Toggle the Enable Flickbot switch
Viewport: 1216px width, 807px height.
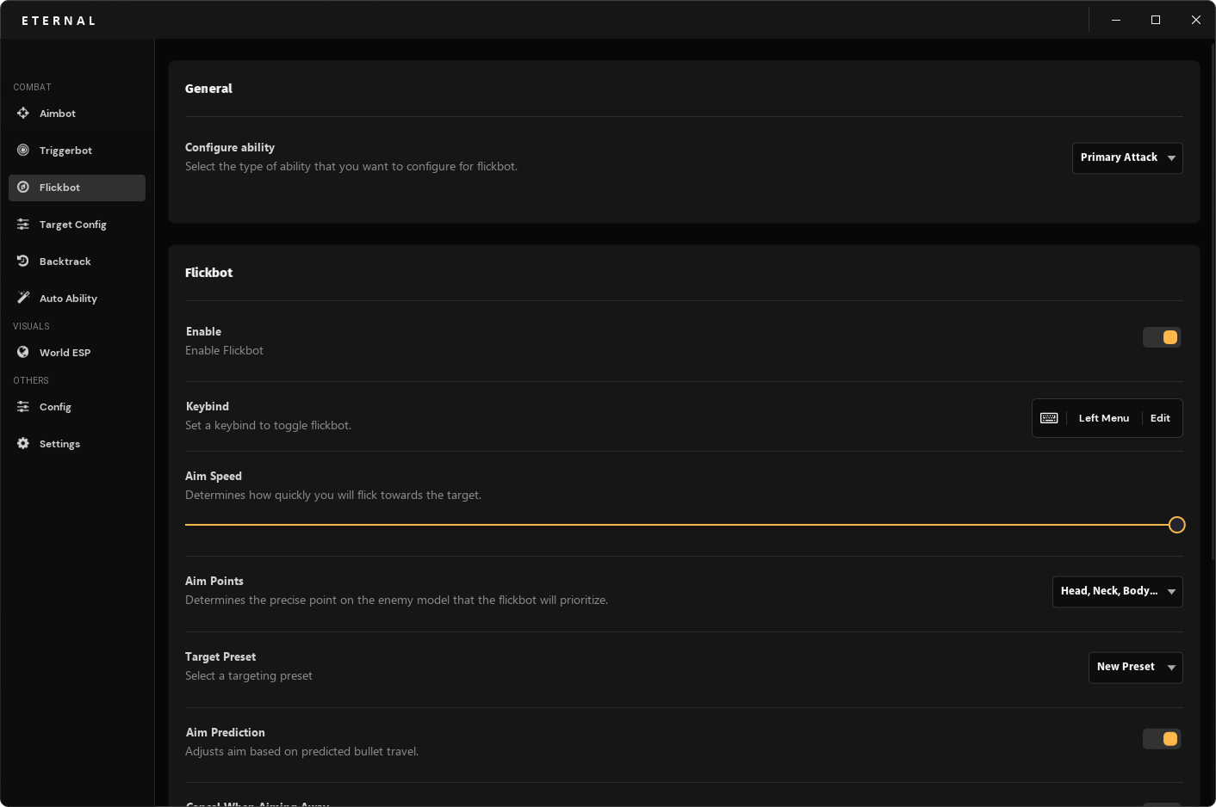[x=1162, y=337]
